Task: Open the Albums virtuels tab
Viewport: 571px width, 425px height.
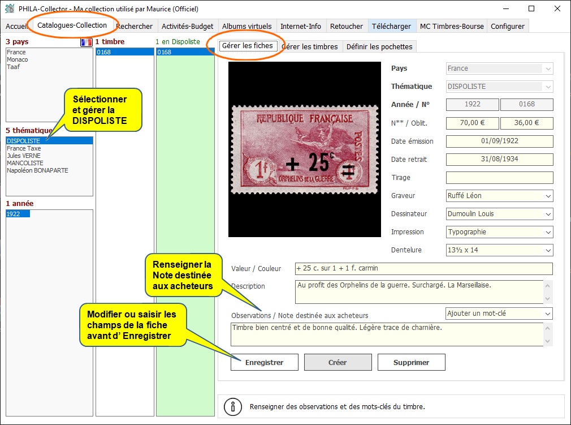Action: pos(247,26)
